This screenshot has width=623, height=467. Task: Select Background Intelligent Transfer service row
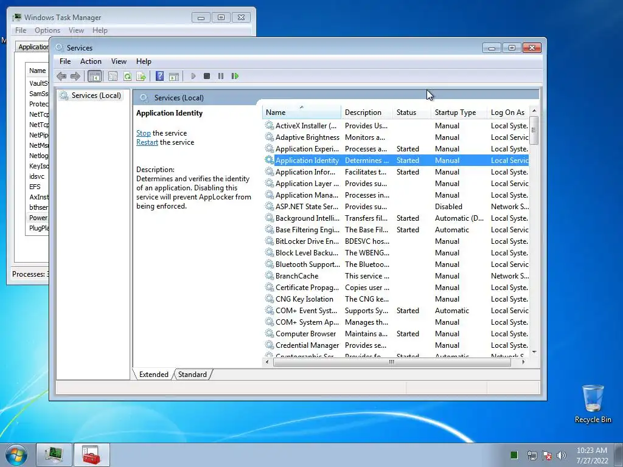(x=396, y=218)
